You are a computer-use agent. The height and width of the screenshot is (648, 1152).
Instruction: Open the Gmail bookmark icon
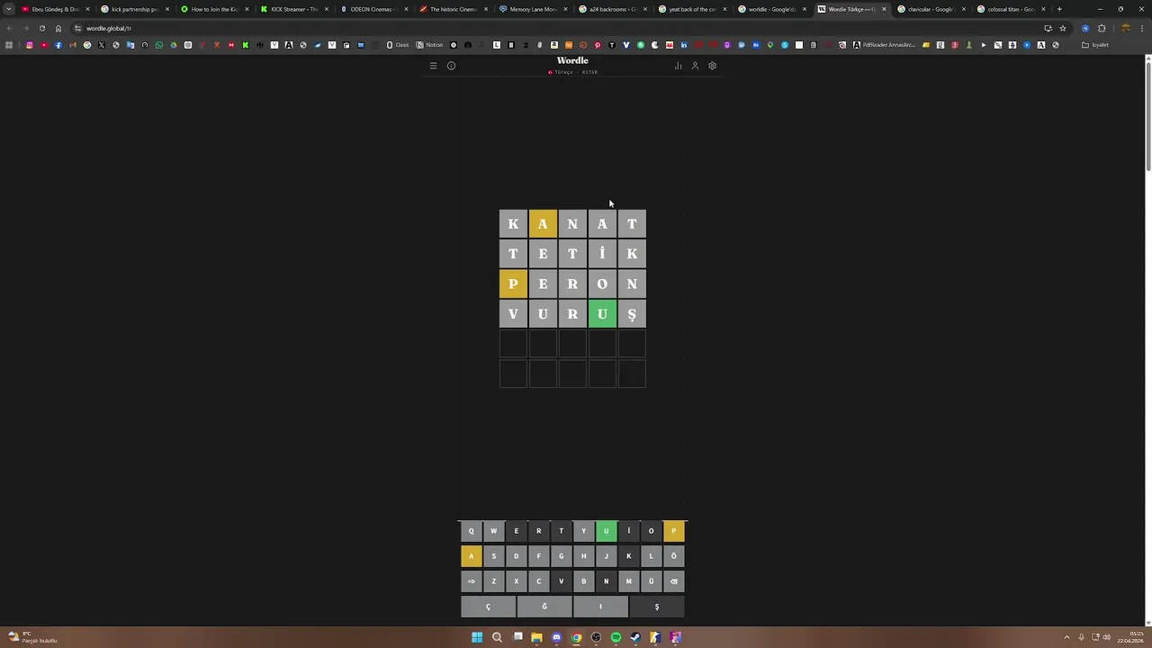[x=72, y=45]
